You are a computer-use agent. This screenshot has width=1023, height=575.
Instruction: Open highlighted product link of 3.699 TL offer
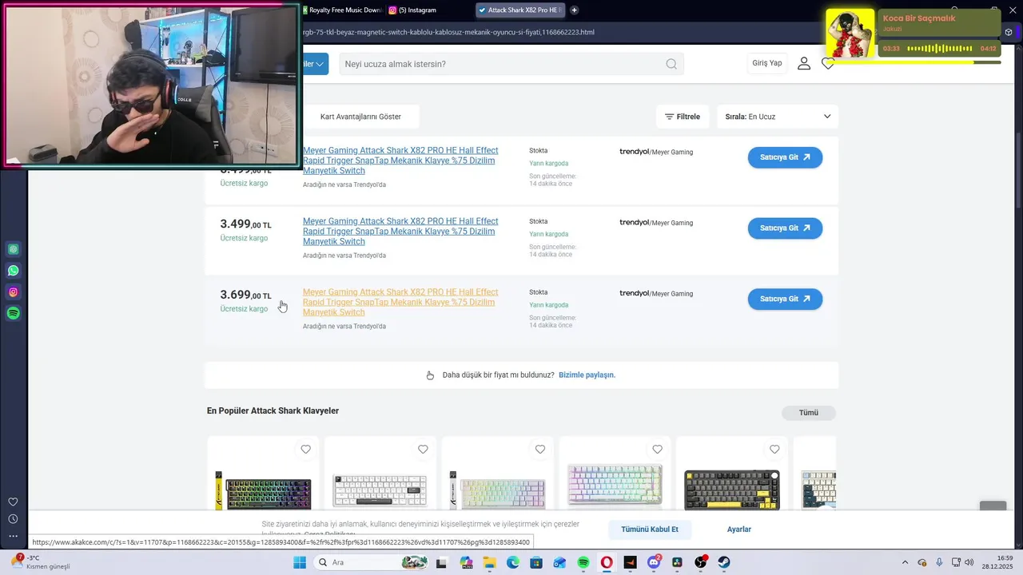coord(400,302)
